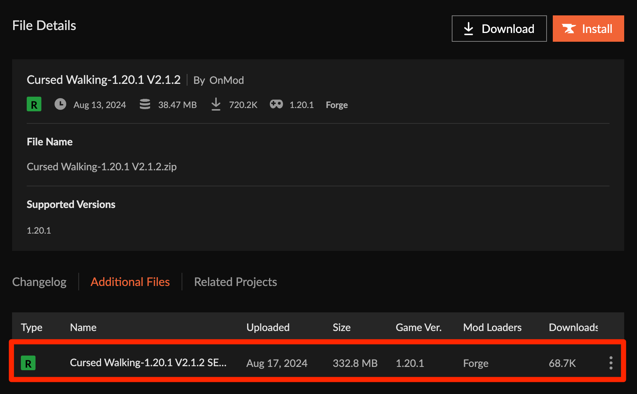Click the Cursed Walking-1.20.1 V2.1.2 title
This screenshot has width=637, height=394.
click(104, 80)
